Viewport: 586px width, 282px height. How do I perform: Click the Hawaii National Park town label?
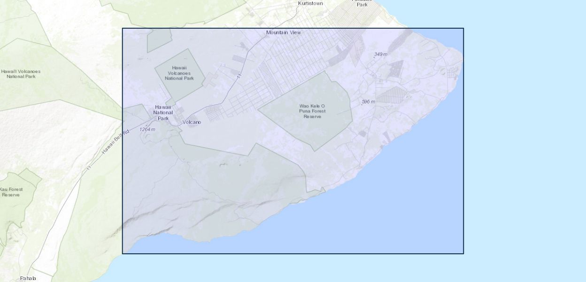pyautogui.click(x=163, y=113)
